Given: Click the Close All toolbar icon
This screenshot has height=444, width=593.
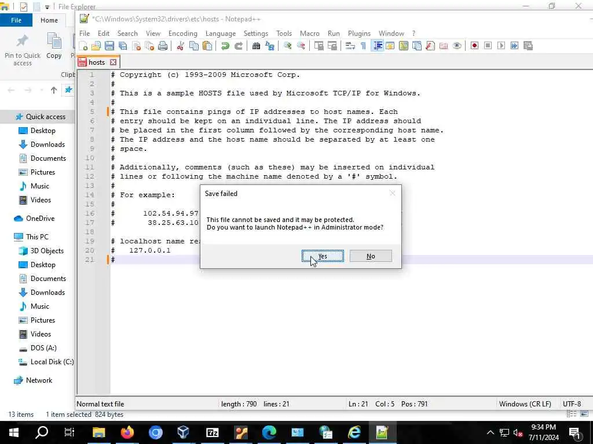Looking at the screenshot, I should [149, 46].
